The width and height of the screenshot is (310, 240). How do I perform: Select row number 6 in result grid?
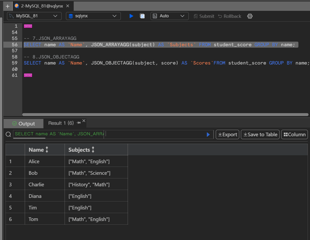tap(15, 219)
